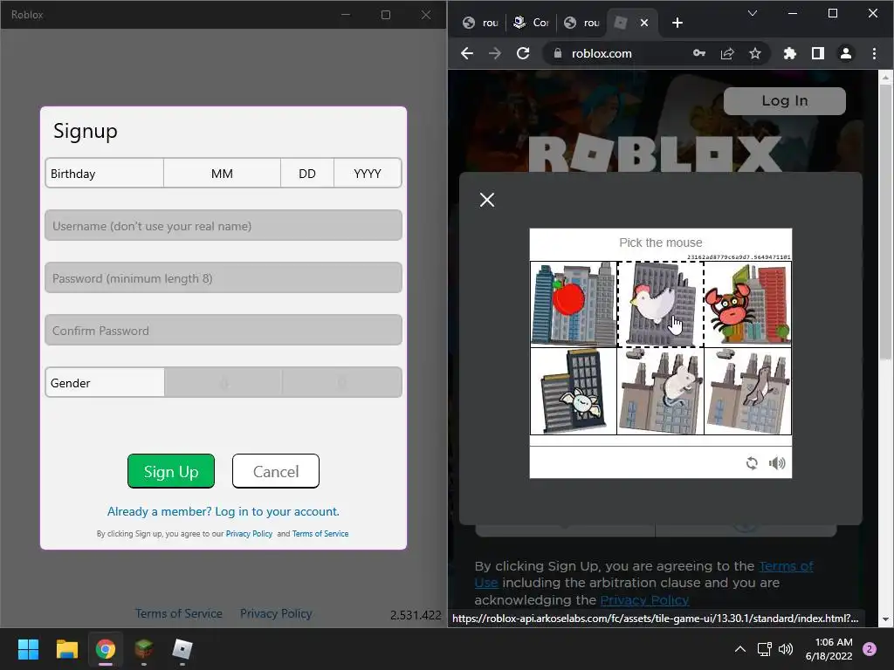Click the network icon in the system tray
Screen dimensions: 894x670
(764, 649)
